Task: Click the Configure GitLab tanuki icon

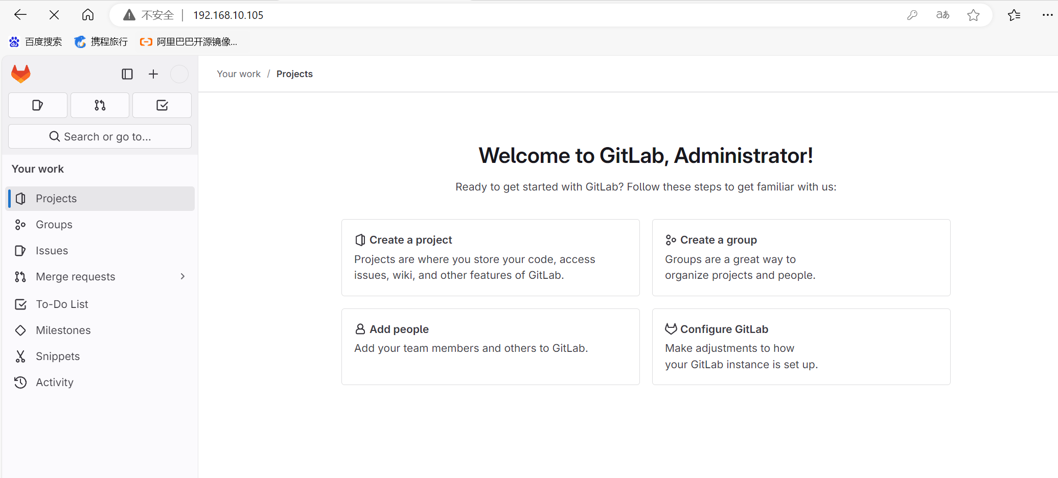Action: (671, 329)
